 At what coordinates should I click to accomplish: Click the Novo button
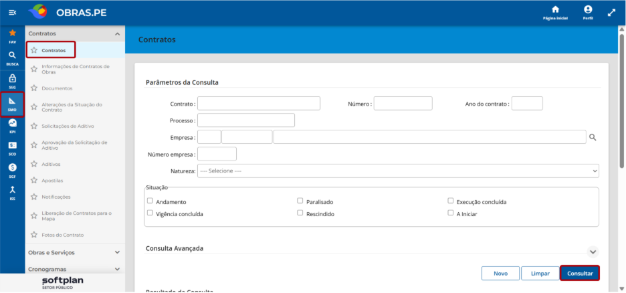point(501,274)
